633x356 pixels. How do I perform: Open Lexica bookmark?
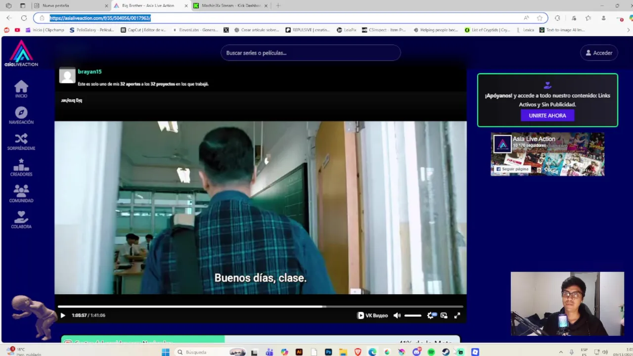click(525, 30)
